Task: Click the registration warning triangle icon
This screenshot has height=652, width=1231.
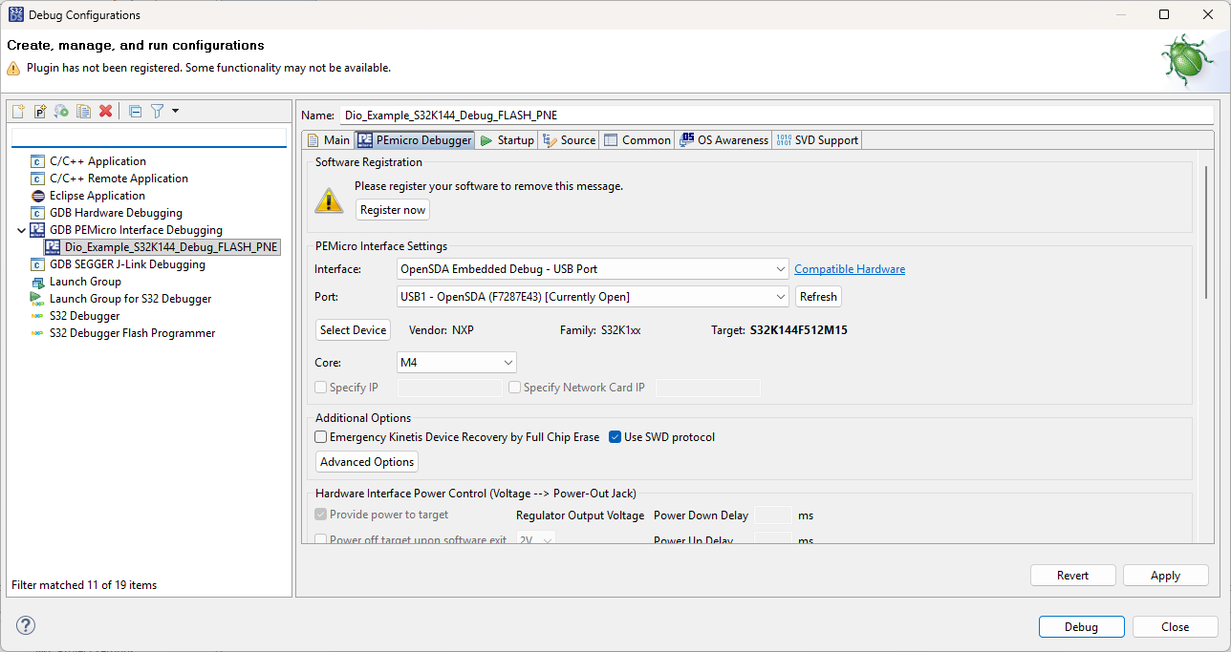Action: pyautogui.click(x=329, y=200)
